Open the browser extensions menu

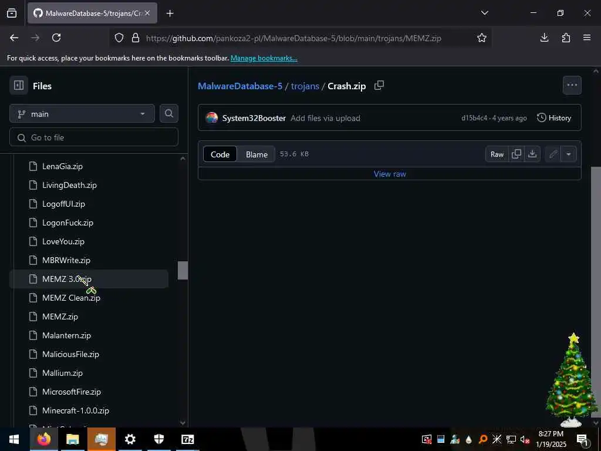(566, 38)
